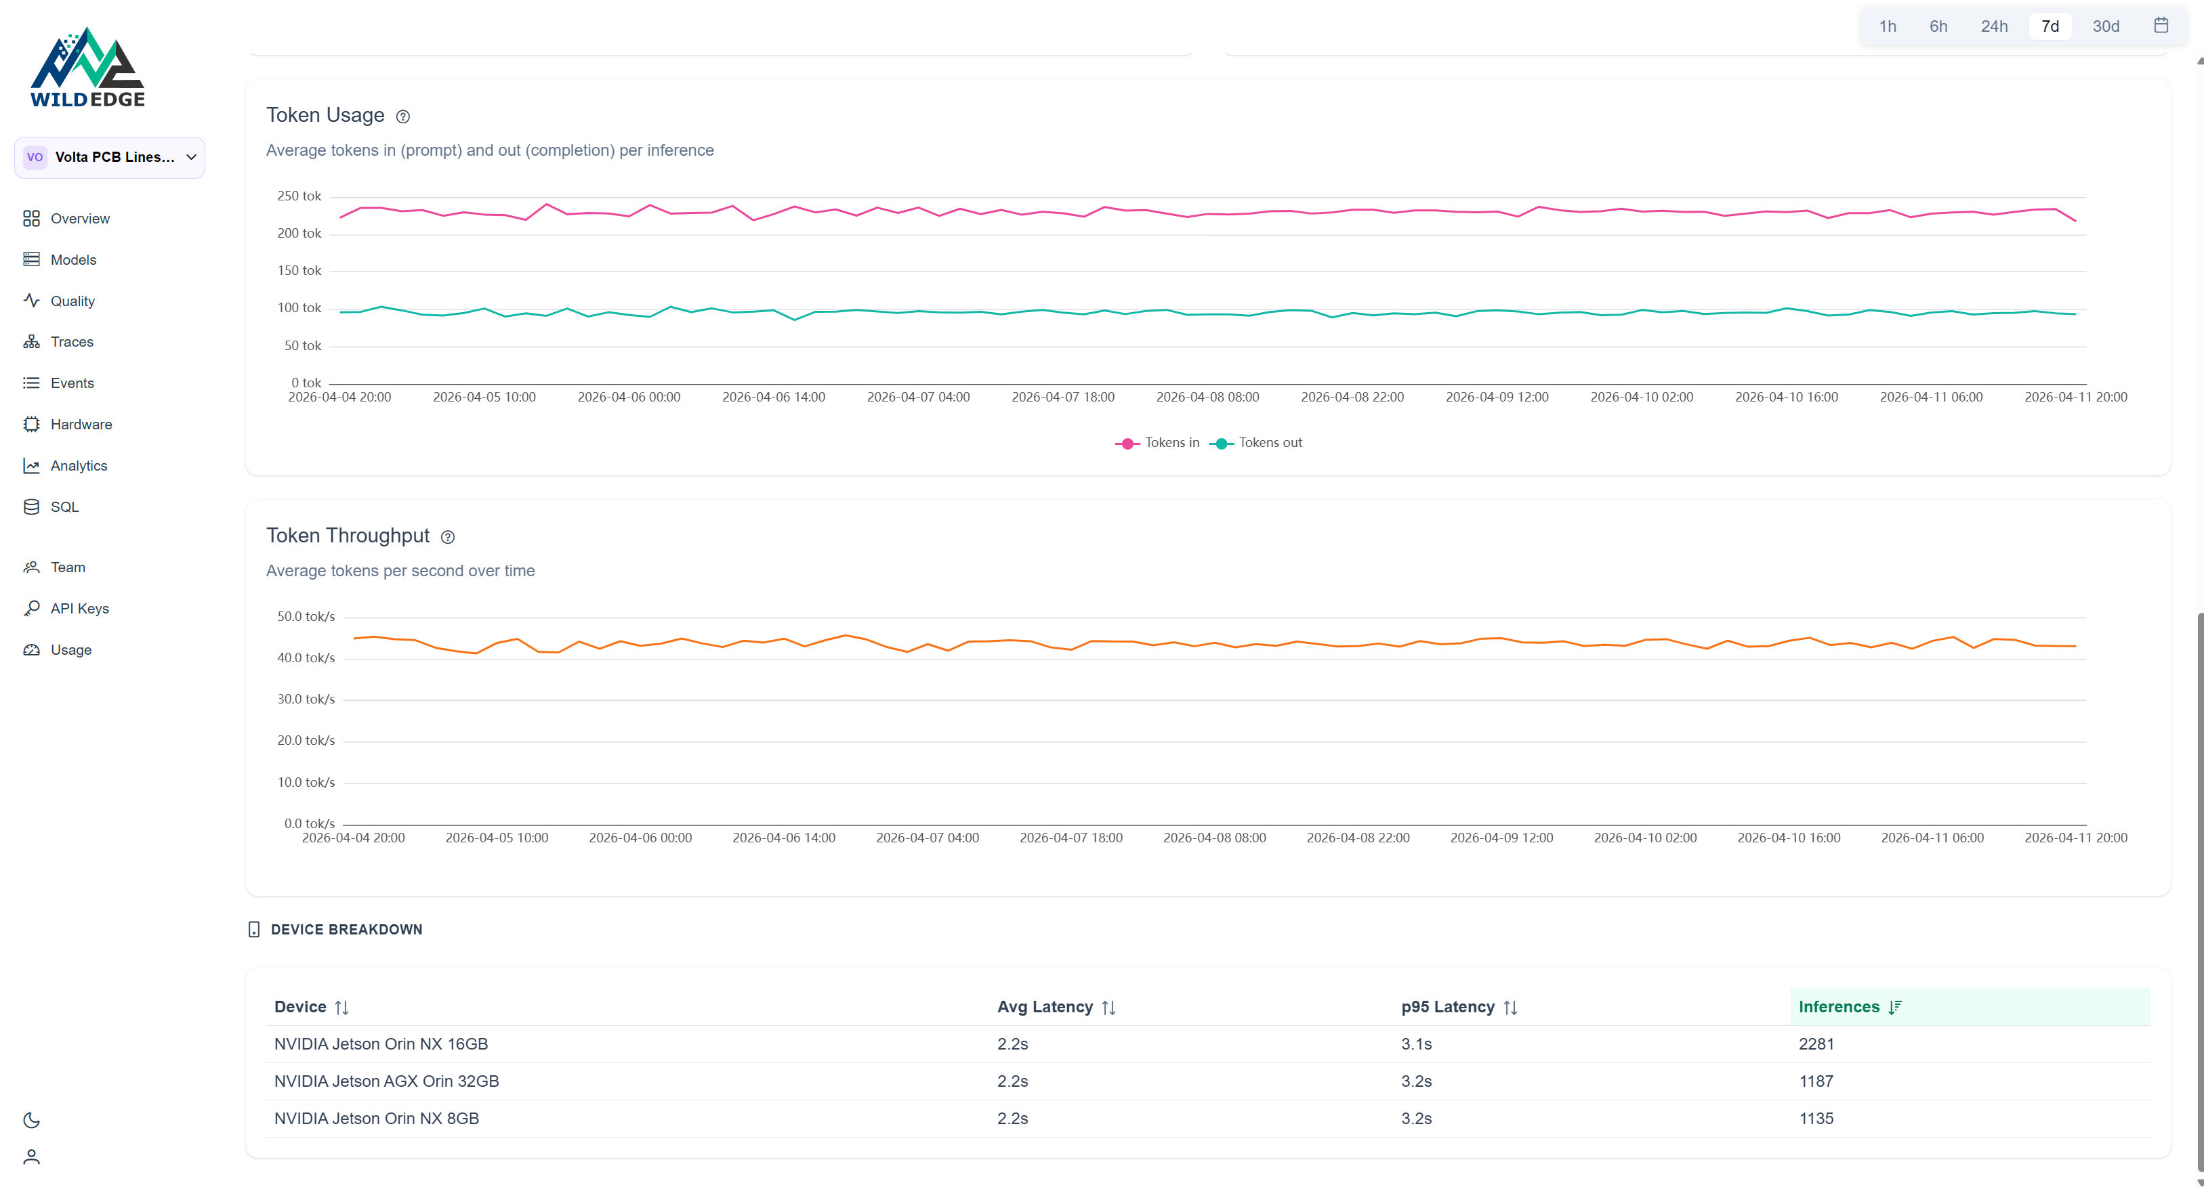
Task: Navigate to the Usage page
Action: (x=71, y=650)
